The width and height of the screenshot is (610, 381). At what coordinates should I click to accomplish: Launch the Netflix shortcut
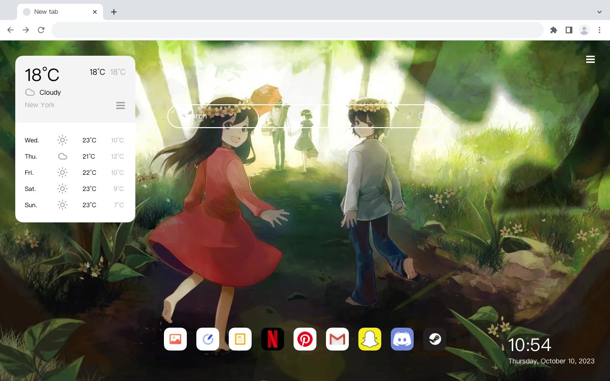point(273,339)
